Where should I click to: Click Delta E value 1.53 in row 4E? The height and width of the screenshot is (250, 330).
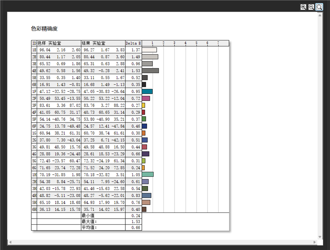pos(136,71)
